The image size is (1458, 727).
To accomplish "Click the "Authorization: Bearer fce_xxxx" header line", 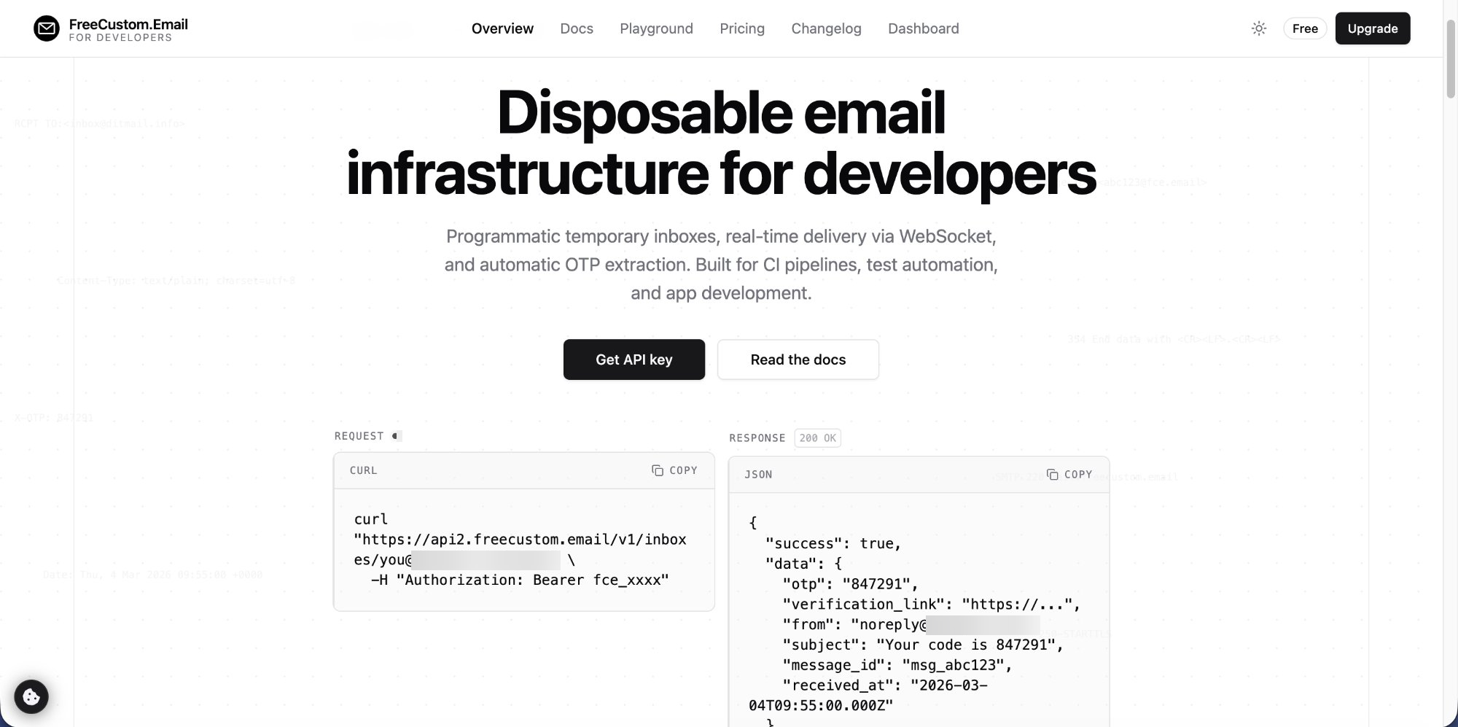I will (520, 580).
